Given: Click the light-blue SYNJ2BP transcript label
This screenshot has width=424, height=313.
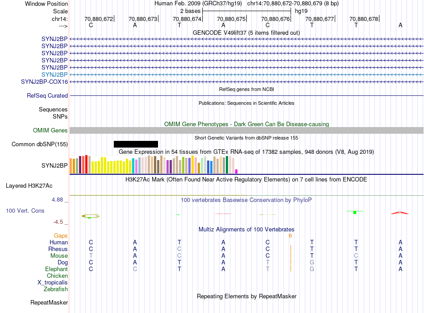Looking at the screenshot, I should click(x=54, y=74).
